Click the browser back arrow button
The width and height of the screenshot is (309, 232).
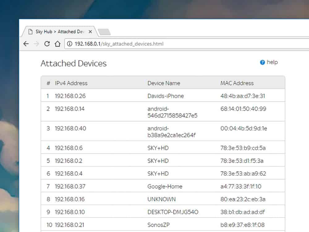(x=26, y=44)
